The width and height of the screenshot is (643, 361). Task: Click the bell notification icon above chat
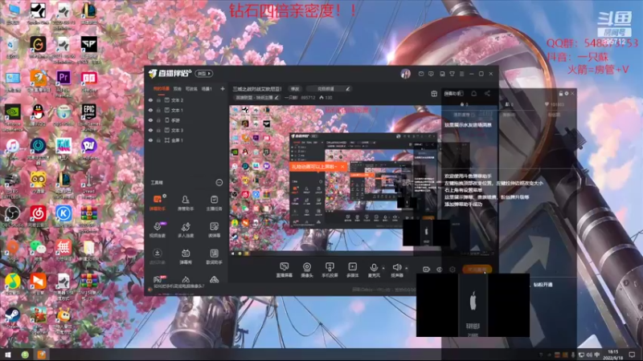(473, 93)
